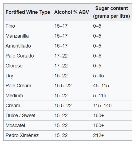
Task: Click the Medium wine type cell
Action: click(28, 96)
